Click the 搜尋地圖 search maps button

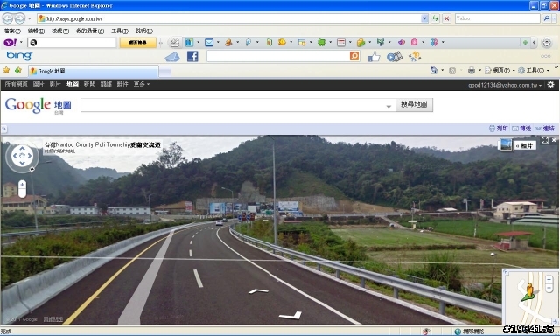coord(414,105)
